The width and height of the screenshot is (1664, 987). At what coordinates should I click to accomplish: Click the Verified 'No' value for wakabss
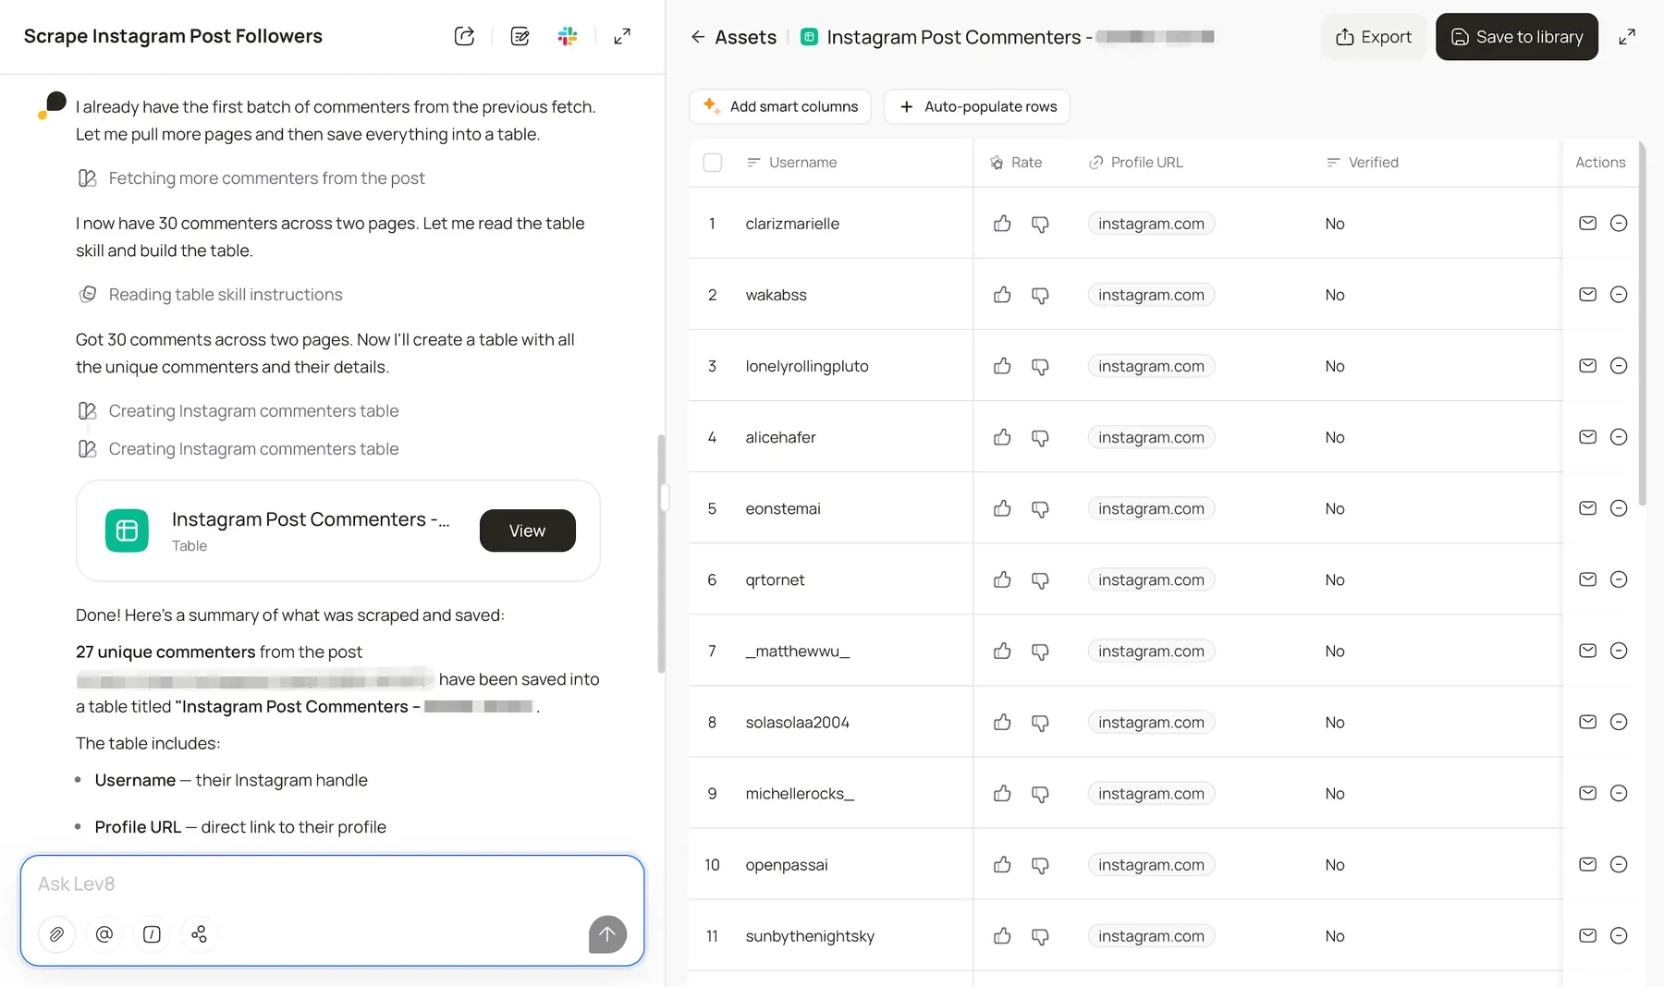pos(1334,295)
